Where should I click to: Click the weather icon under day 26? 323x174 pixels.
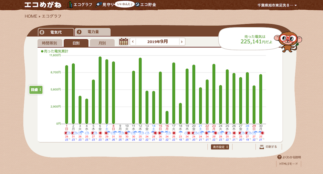pos(234,133)
